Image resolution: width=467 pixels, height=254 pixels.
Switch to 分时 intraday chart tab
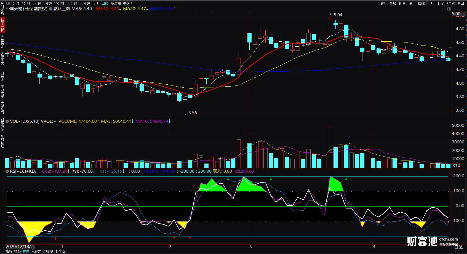pos(16,3)
